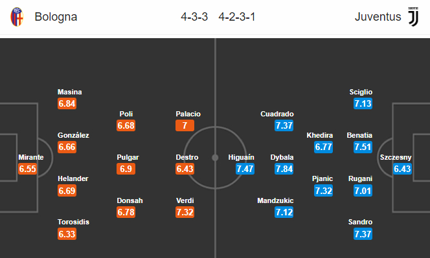
Task: Select Benatia's 7.51 rating badge
Action: click(363, 147)
